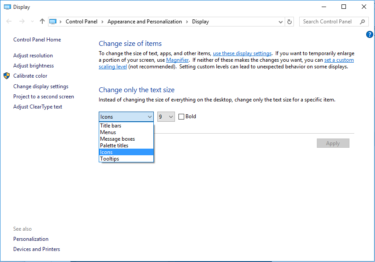Image resolution: width=375 pixels, height=262 pixels.
Task: Select Menus from the dropdown list
Action: 126,132
